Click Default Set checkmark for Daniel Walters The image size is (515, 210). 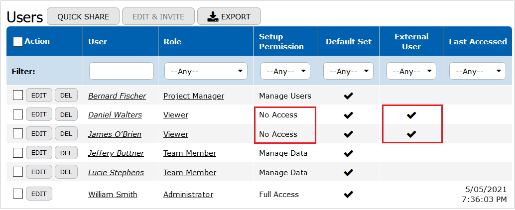[348, 115]
